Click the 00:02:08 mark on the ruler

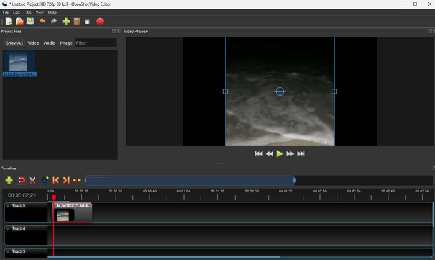click(320, 191)
